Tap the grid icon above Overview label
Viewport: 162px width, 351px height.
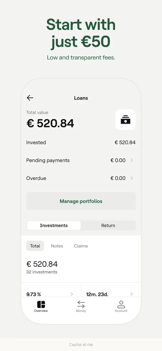click(x=41, y=304)
